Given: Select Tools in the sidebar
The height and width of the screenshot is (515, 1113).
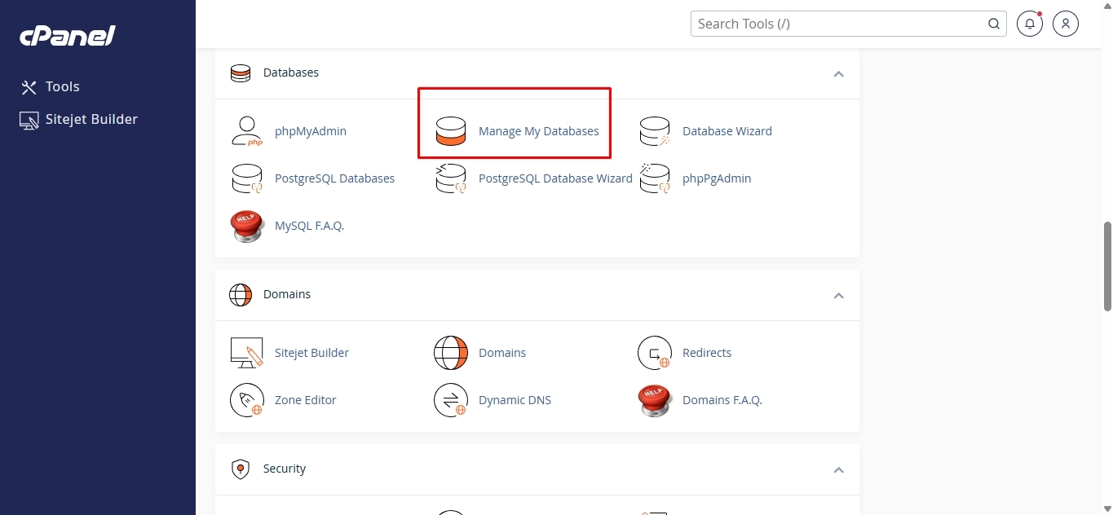Looking at the screenshot, I should pyautogui.click(x=63, y=87).
